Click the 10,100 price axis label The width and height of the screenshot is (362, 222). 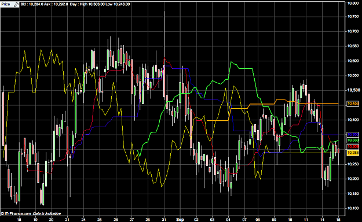click(353, 208)
